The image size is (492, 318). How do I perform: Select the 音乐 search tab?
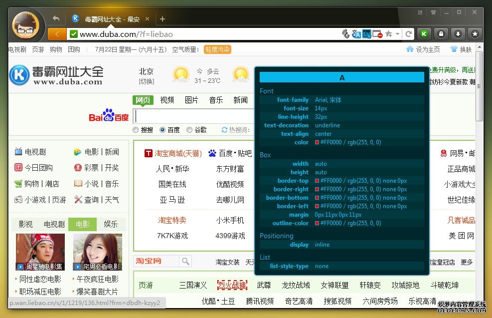pyautogui.click(x=216, y=100)
